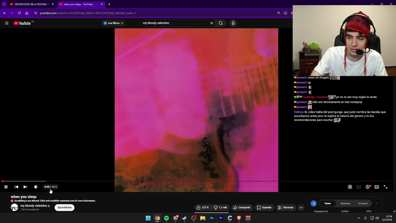Open zoom magnifier in address bar
The width and height of the screenshot is (396, 223).
click(279, 13)
